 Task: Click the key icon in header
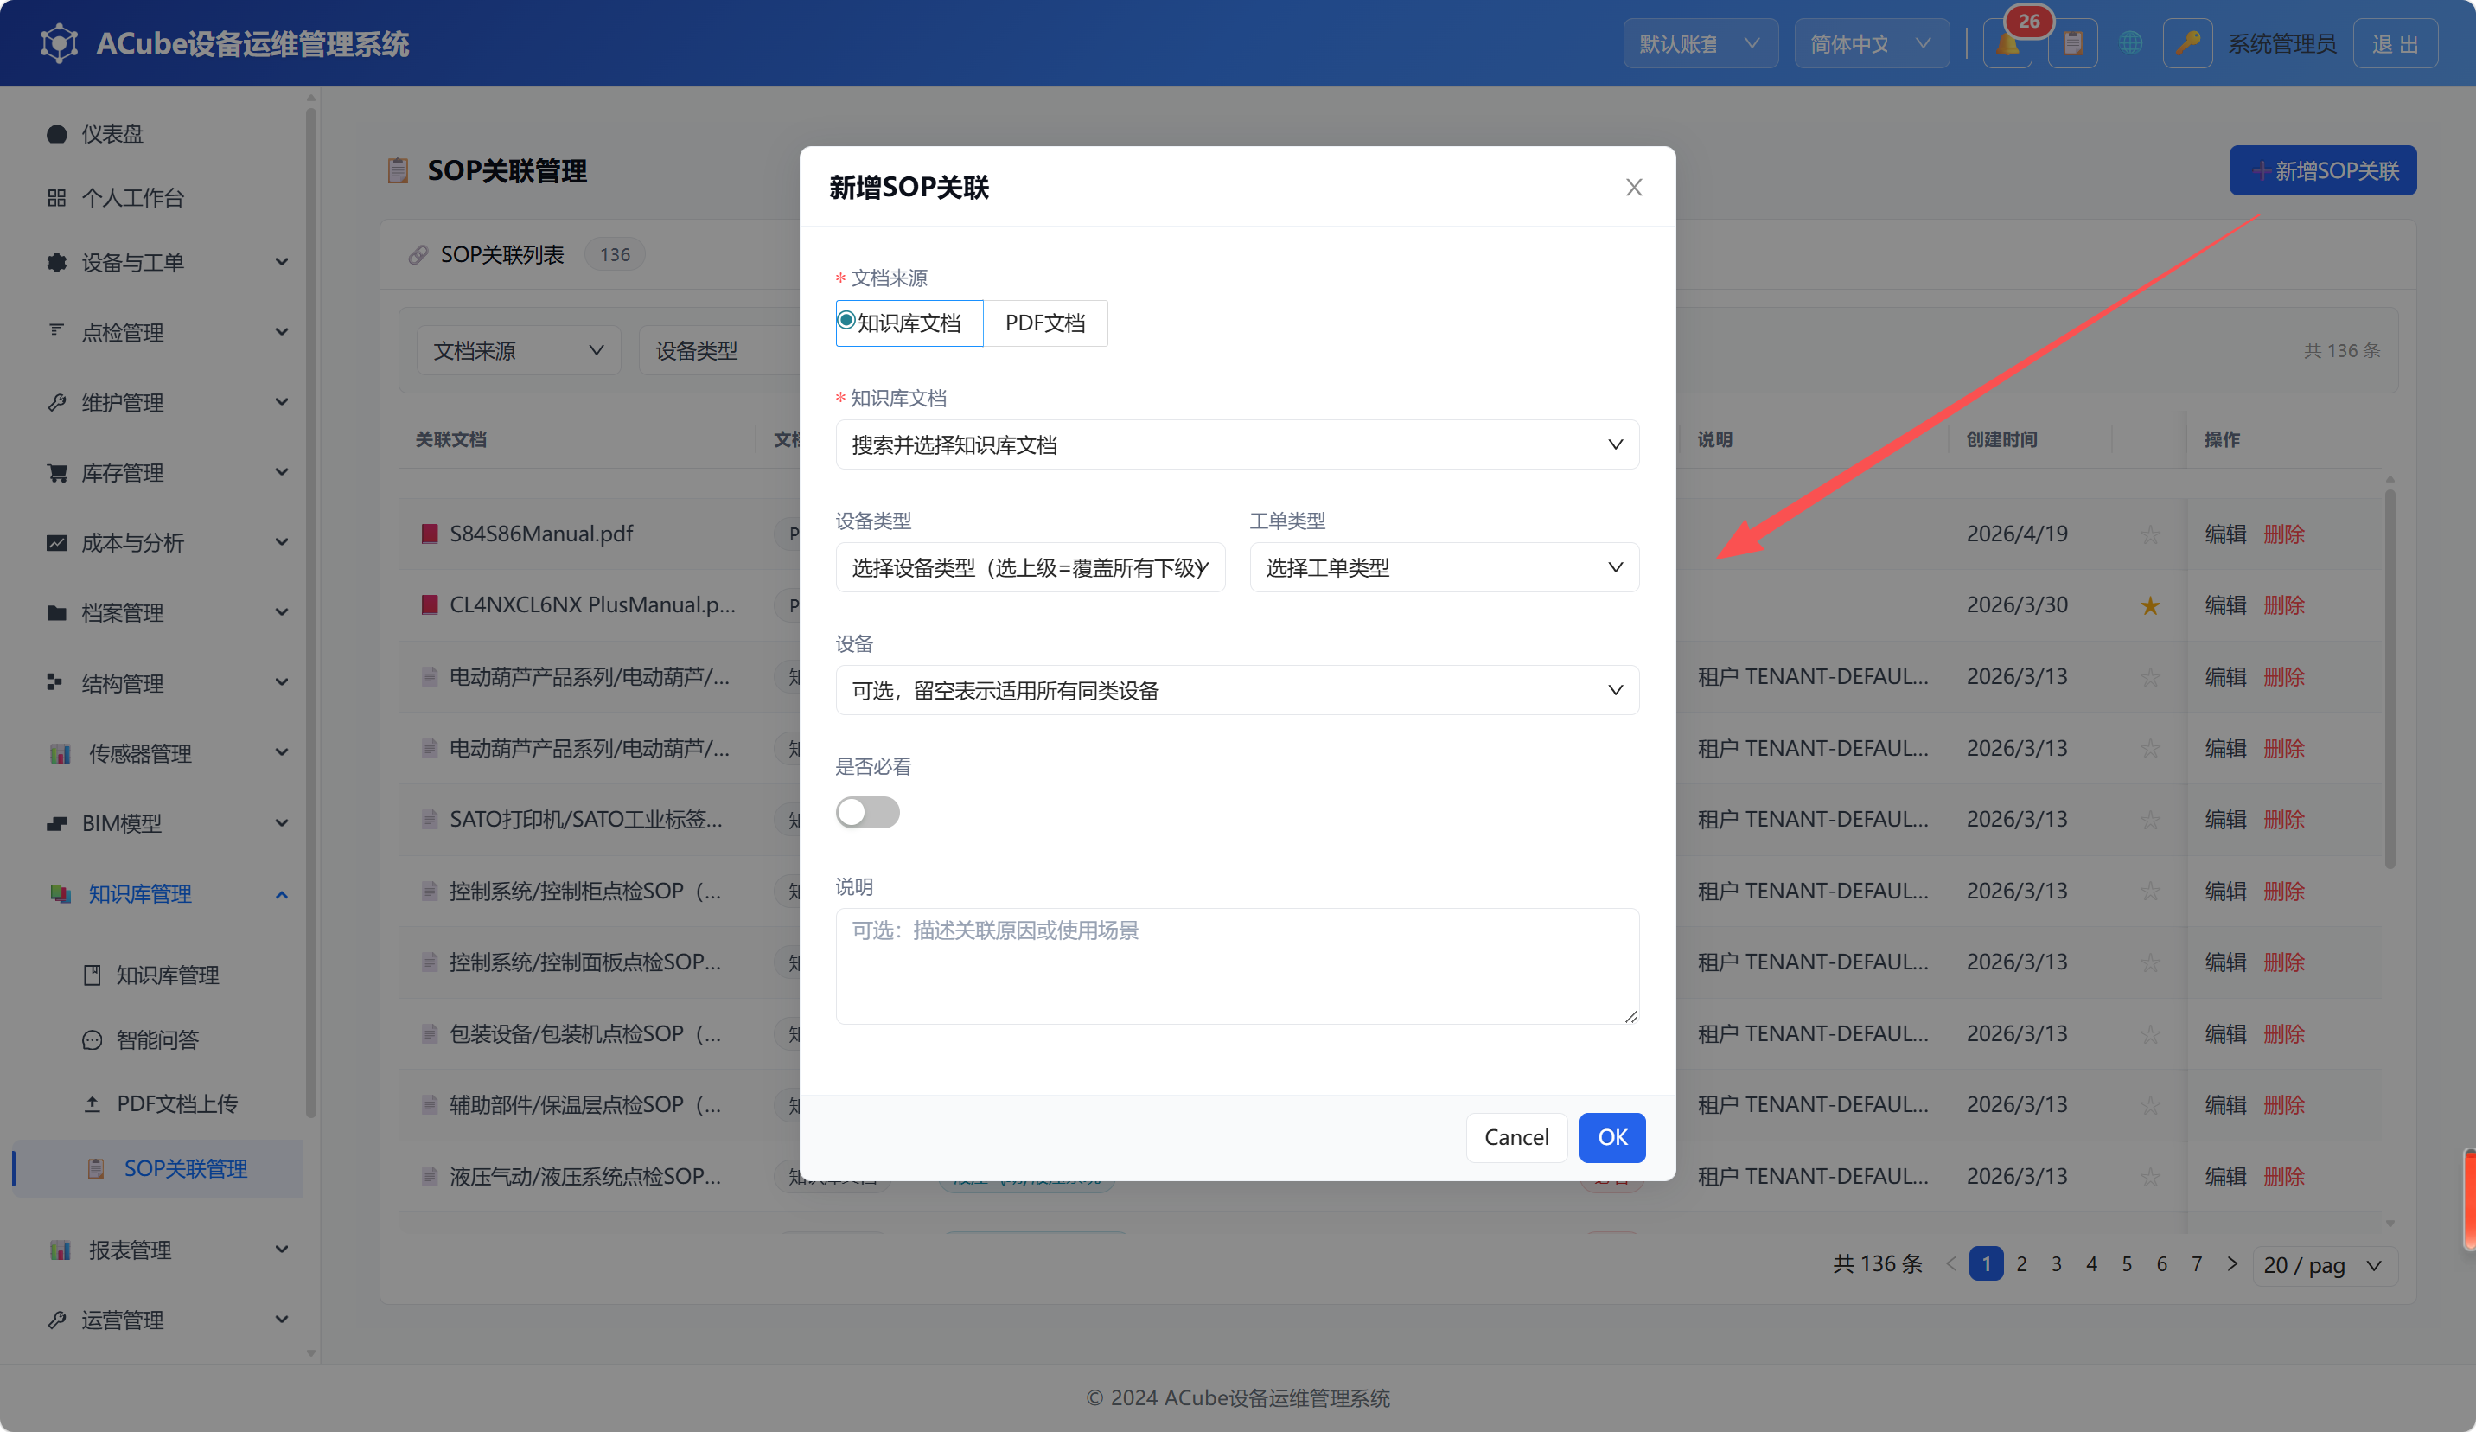tap(2187, 44)
